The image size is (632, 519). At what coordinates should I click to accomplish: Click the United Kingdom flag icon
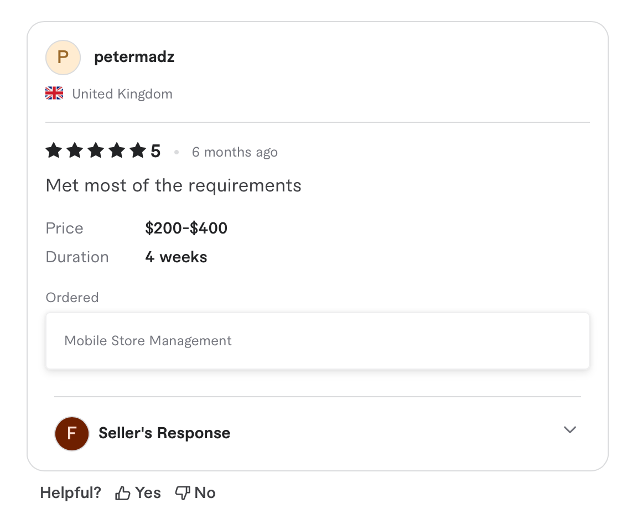pyautogui.click(x=54, y=93)
